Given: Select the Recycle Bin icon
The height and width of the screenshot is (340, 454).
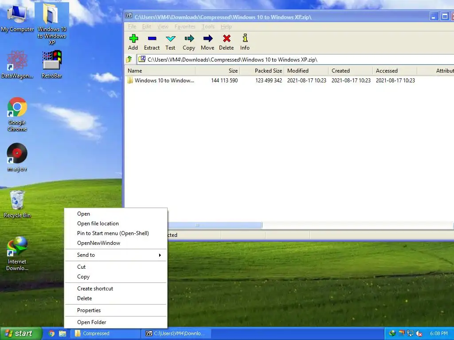Looking at the screenshot, I should (x=17, y=204).
